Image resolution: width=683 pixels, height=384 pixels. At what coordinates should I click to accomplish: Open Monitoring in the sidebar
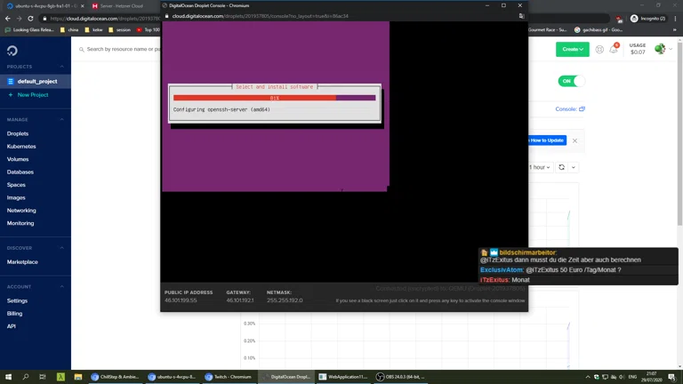pos(20,223)
